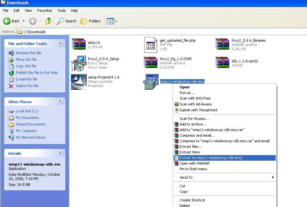
Task: Choose Add to archive...
Action: click(225, 124)
